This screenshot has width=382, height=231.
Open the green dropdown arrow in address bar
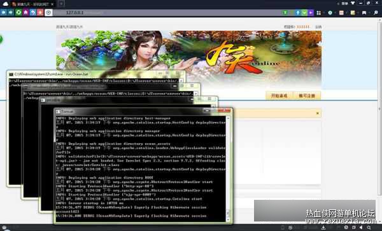coord(304,13)
